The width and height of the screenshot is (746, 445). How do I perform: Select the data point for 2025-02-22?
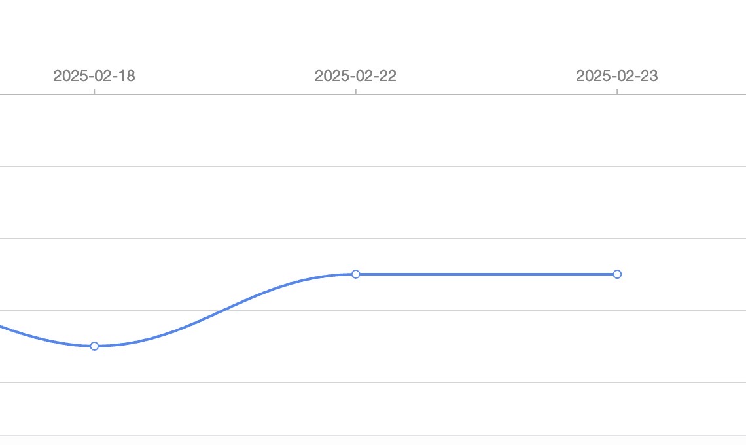355,274
